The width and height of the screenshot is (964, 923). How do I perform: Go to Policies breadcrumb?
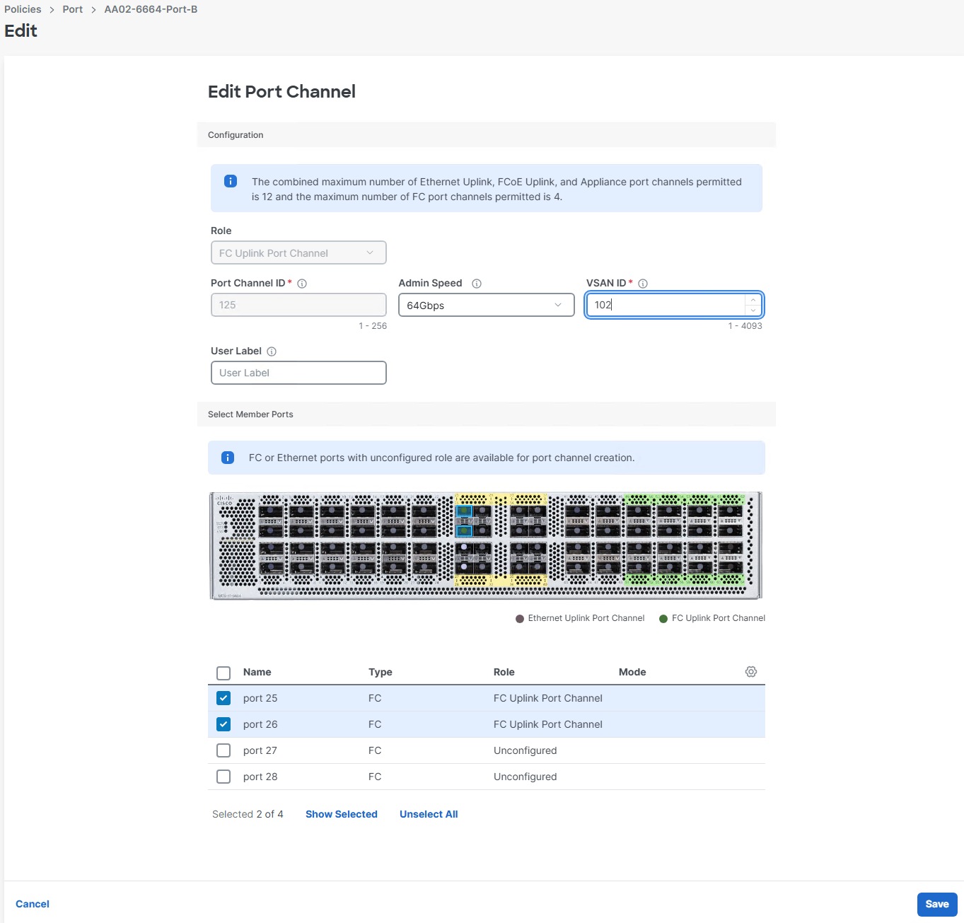coord(23,9)
